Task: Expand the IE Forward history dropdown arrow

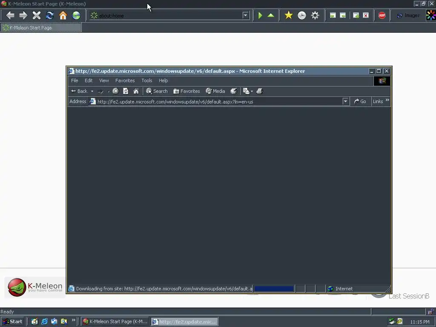Action: click(109, 91)
